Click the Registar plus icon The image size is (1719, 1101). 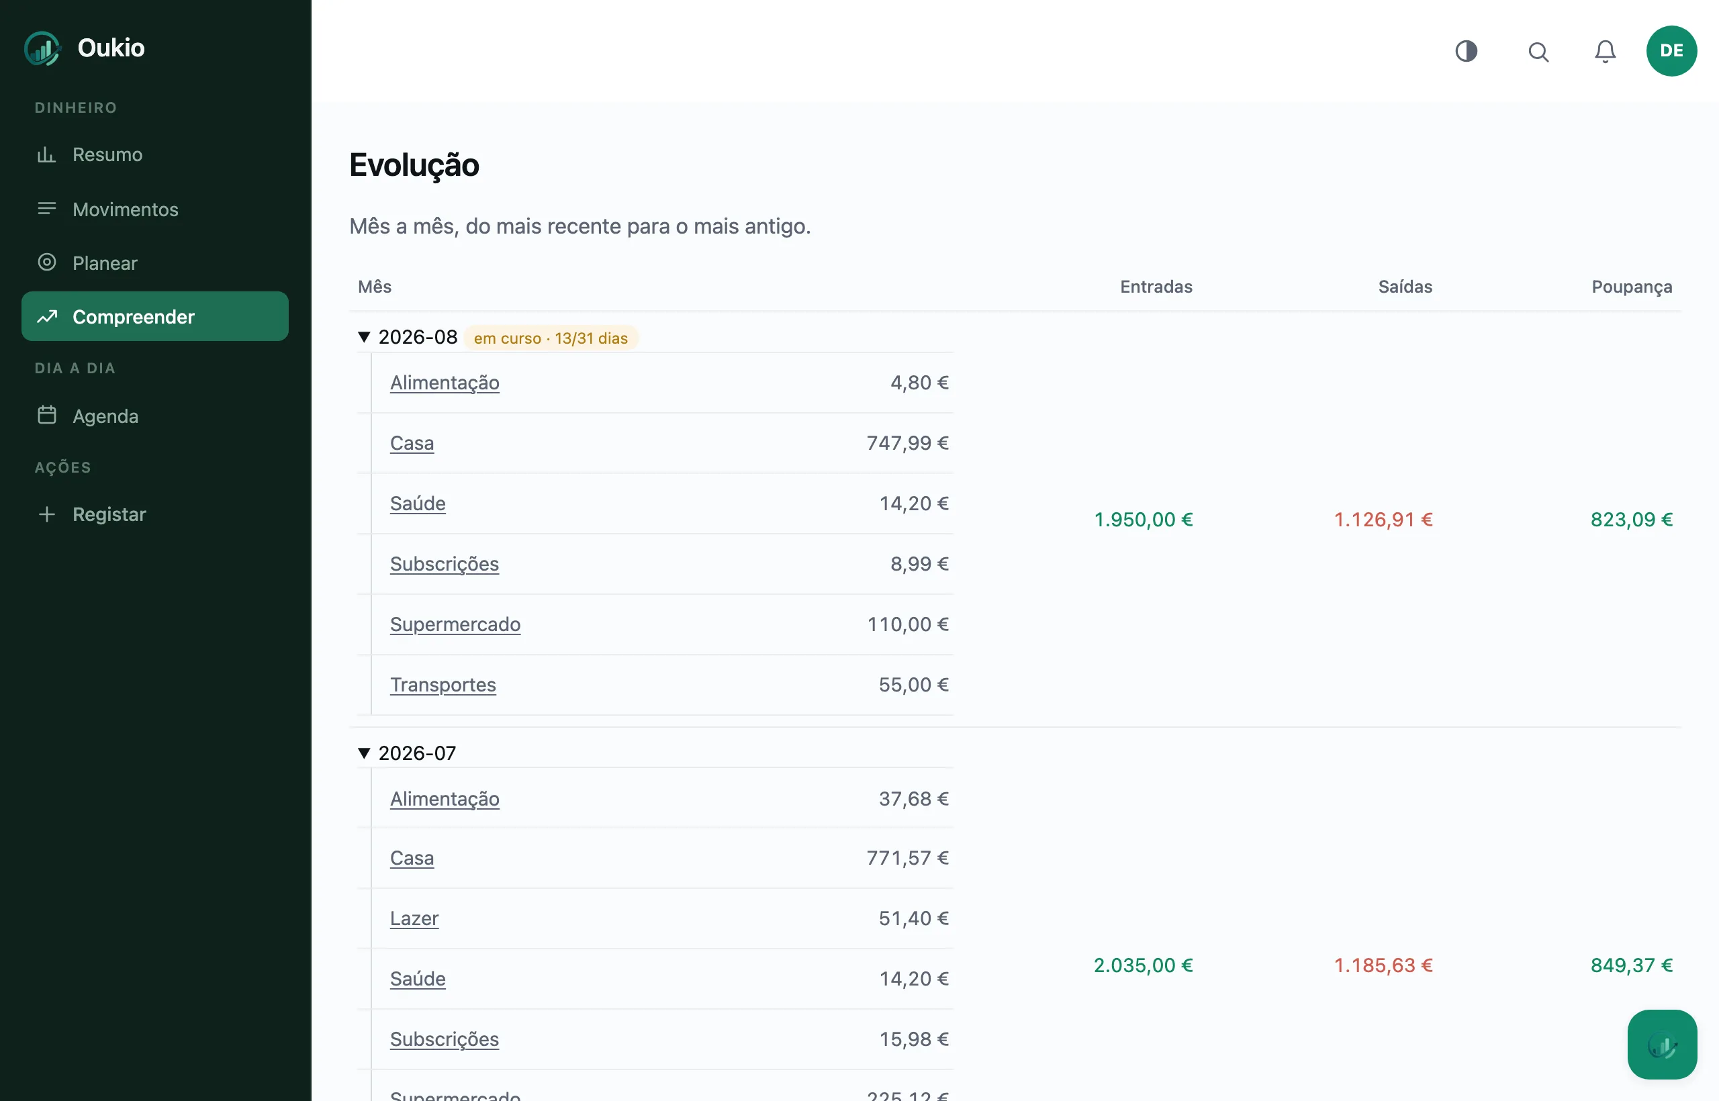pos(46,514)
